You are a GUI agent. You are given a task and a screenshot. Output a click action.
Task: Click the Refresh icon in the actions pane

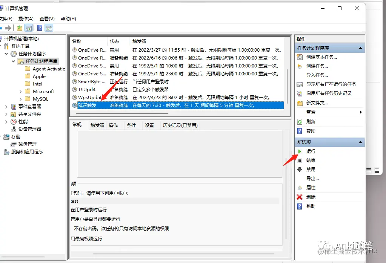[300, 122]
